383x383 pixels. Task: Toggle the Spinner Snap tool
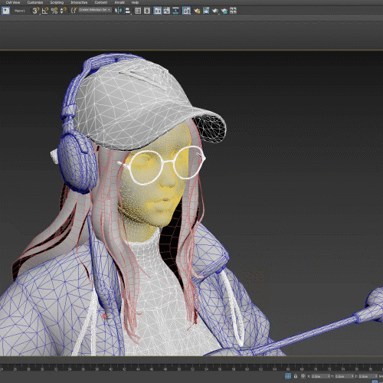(63, 11)
